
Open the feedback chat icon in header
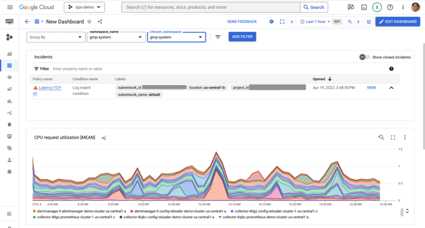(x=351, y=7)
